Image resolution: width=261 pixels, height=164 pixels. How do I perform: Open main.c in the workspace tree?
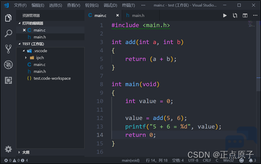coord(50,65)
